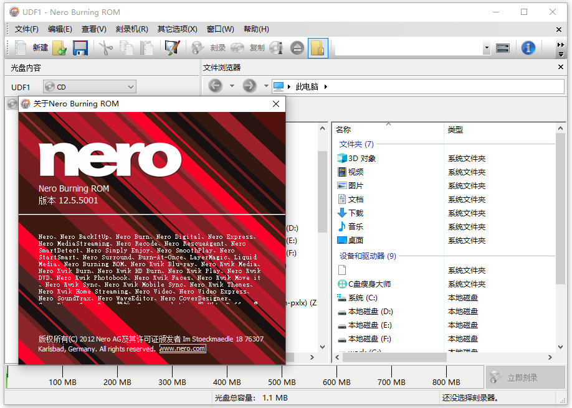The height and width of the screenshot is (408, 572).
Task: Eject the disc with the eject icon
Action: (297, 49)
